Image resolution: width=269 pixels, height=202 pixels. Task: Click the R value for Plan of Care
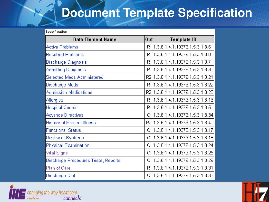click(x=149, y=168)
